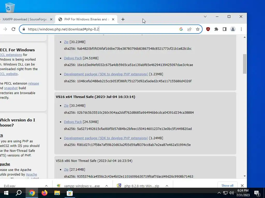This screenshot has height=198, width=265.
Task: Download the 24.53MB Debug Pack
Action: point(73,122)
